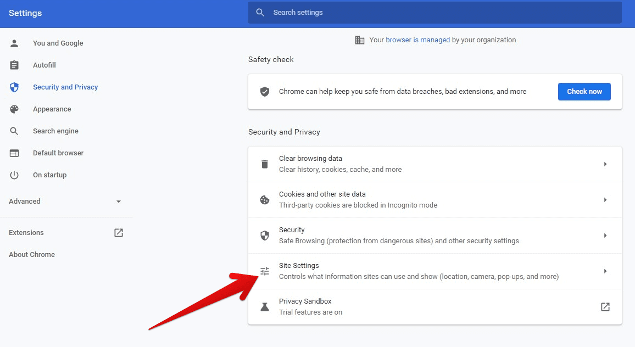Image resolution: width=635 pixels, height=347 pixels.
Task: Click the trash can icon for Clear browsing data
Action: click(264, 164)
